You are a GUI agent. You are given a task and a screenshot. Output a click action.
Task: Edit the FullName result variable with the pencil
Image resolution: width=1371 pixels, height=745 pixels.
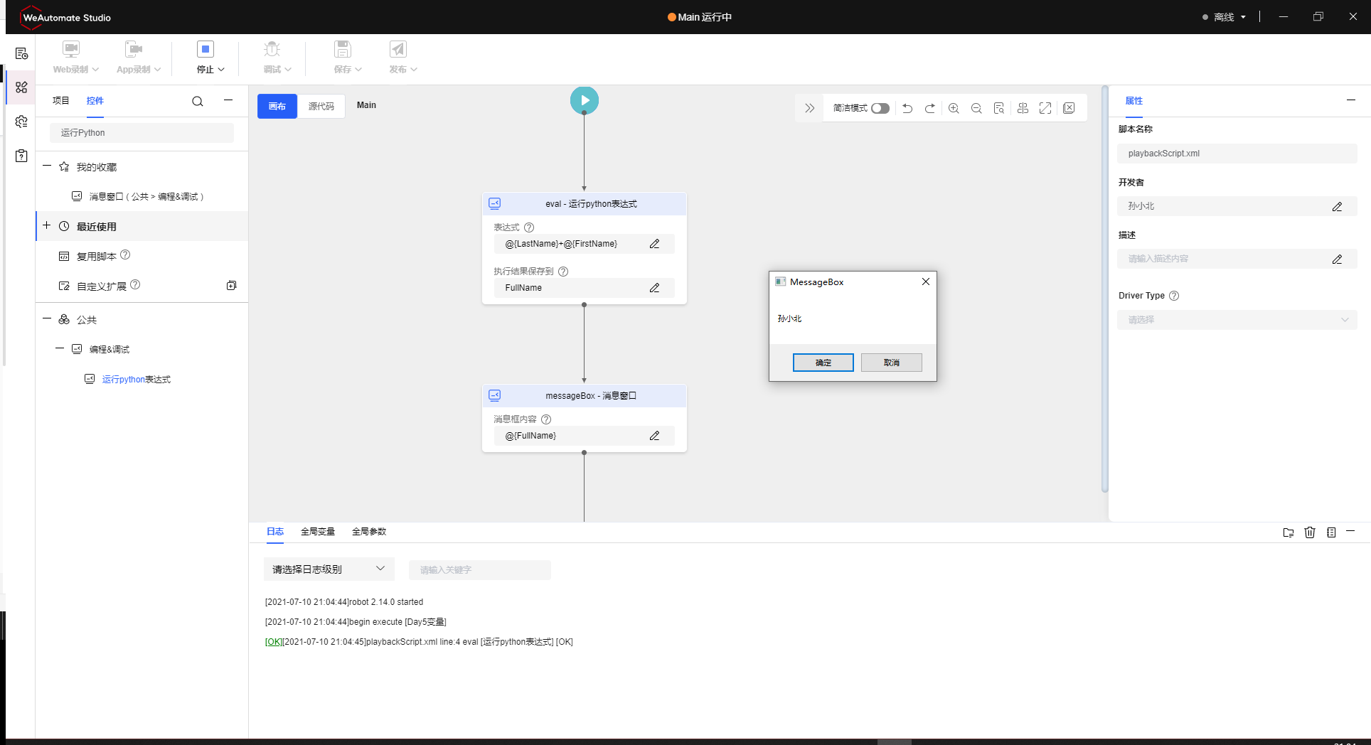tap(655, 288)
